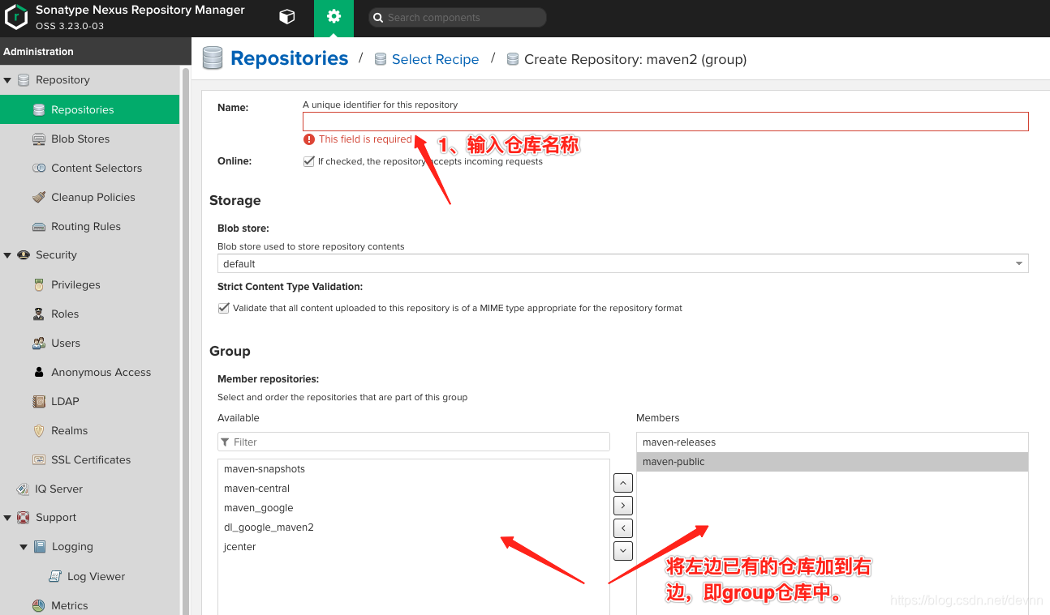Click the search magnifier icon
Image resolution: width=1050 pixels, height=615 pixels.
click(378, 18)
